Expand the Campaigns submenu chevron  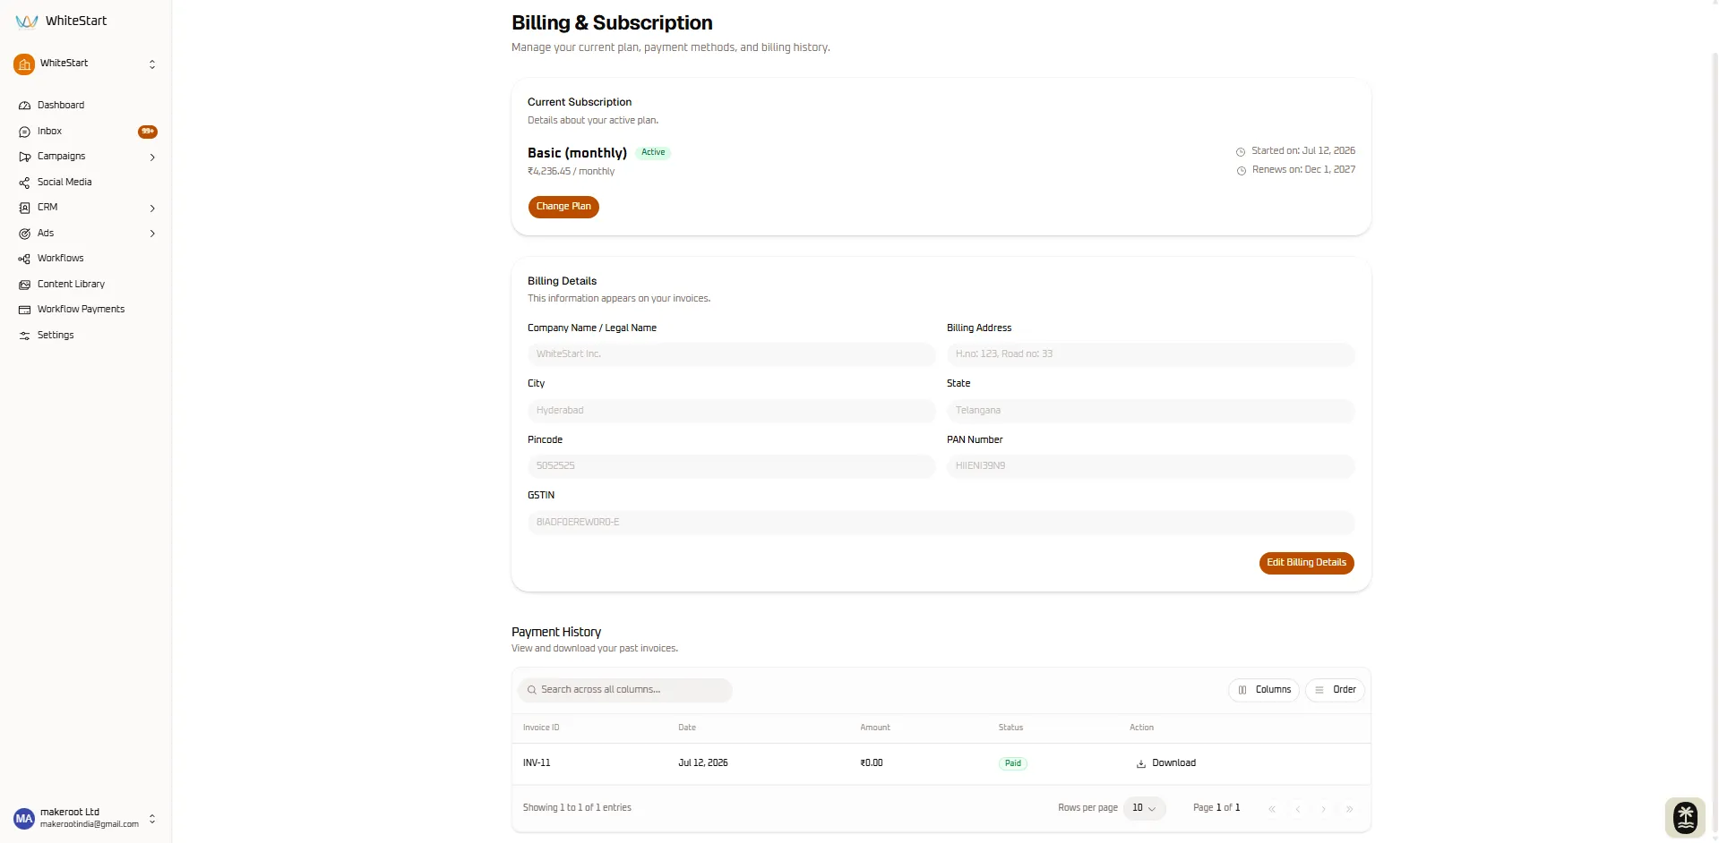[x=152, y=158]
